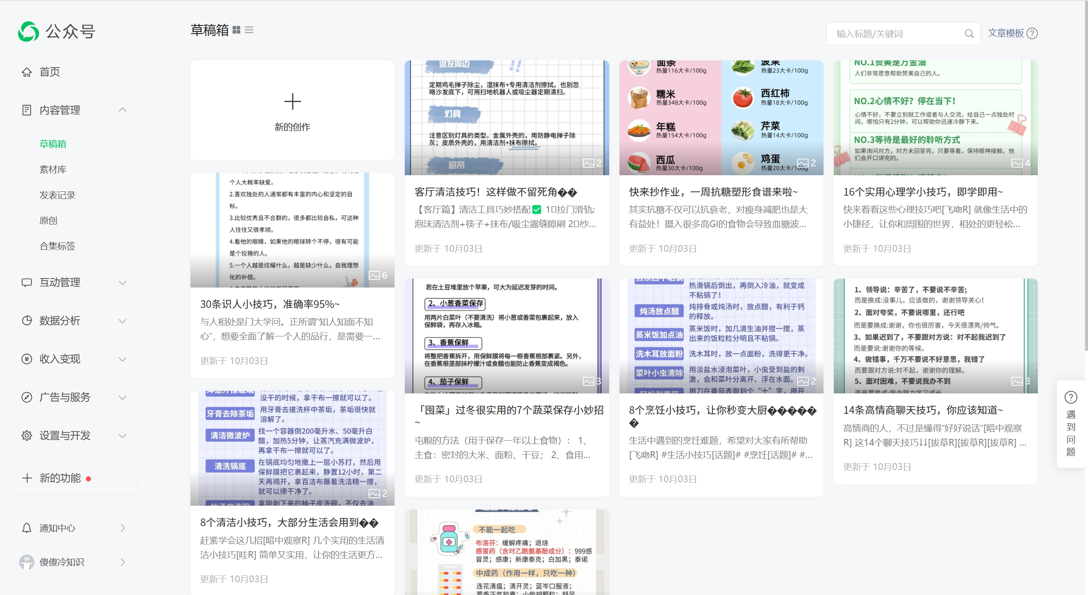Click the search magnifier icon
1088x595 pixels.
pyautogui.click(x=969, y=34)
